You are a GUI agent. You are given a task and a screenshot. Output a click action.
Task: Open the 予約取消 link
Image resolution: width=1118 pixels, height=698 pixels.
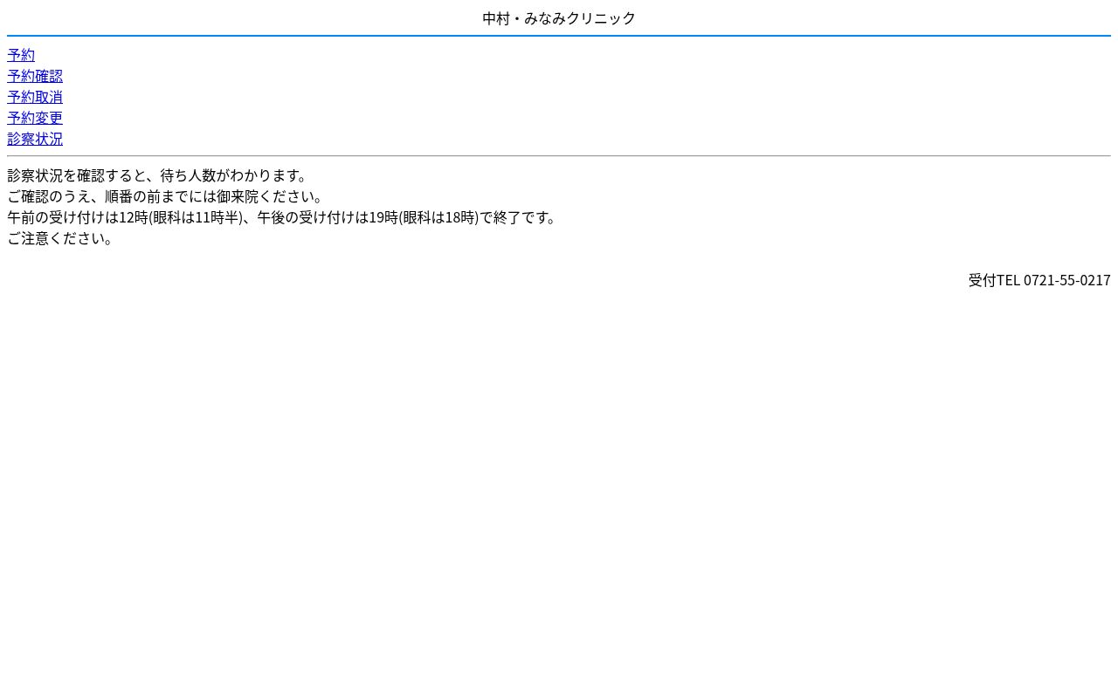point(35,97)
